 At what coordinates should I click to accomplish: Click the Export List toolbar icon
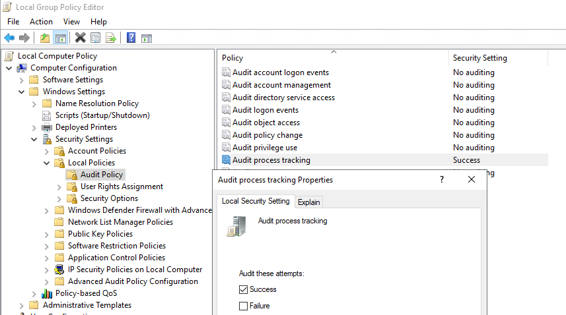pos(111,38)
